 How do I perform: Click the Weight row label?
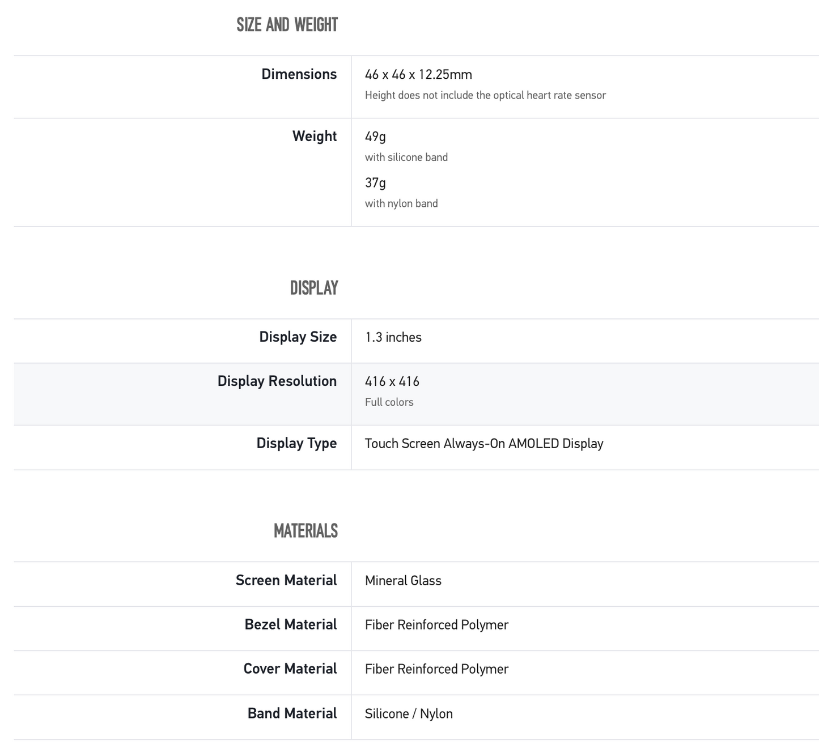(314, 136)
